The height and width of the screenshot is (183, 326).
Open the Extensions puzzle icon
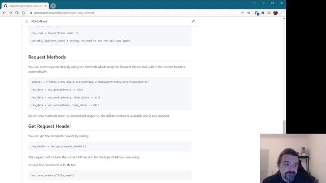click(x=263, y=13)
